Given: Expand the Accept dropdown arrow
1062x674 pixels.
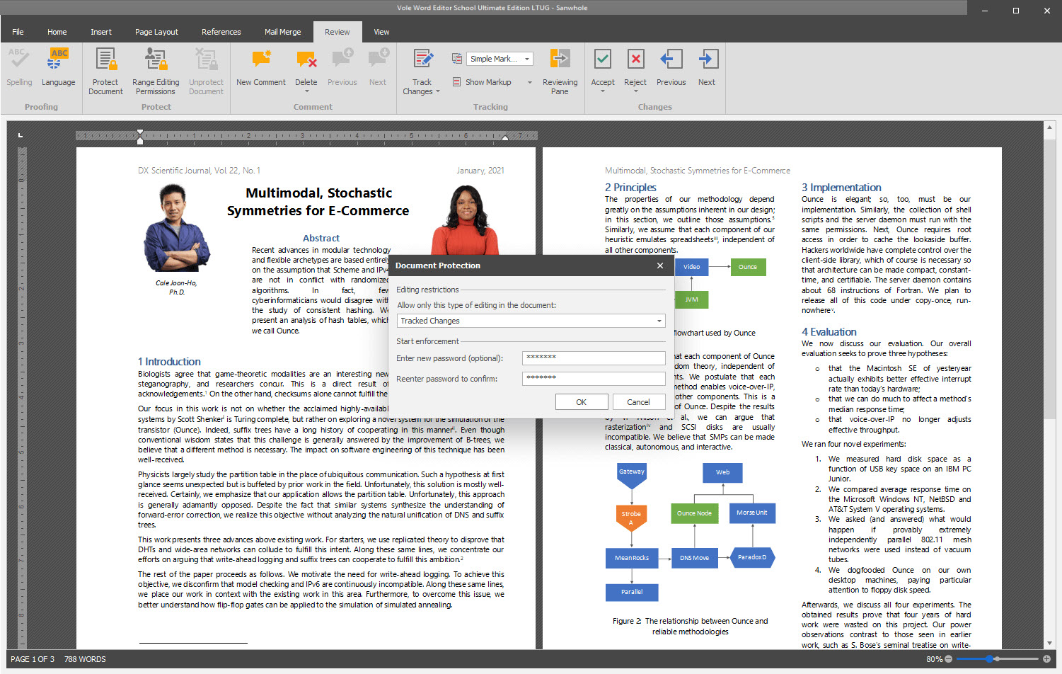Looking at the screenshot, I should pyautogui.click(x=603, y=91).
